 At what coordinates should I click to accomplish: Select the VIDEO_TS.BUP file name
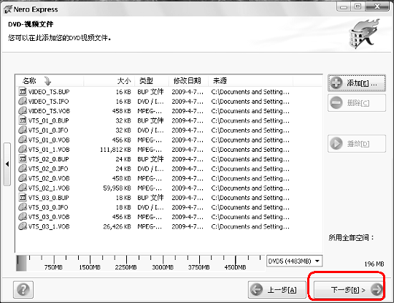49,92
